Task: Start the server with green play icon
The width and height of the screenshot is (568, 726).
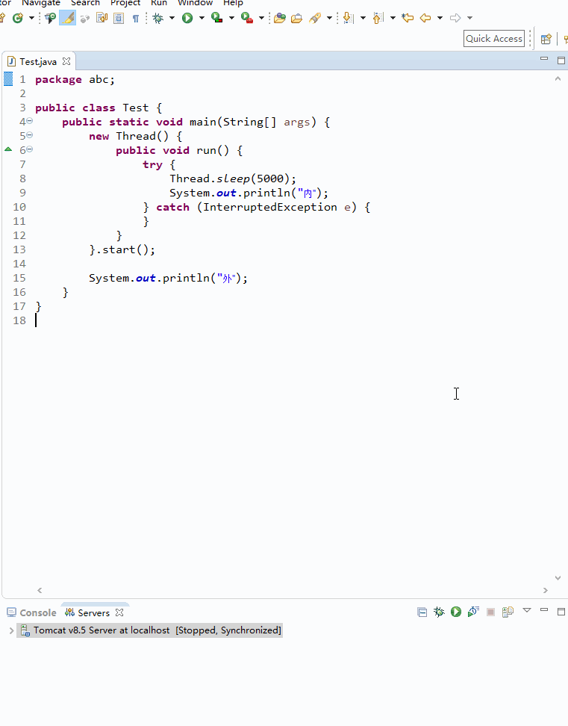Action: (x=456, y=612)
